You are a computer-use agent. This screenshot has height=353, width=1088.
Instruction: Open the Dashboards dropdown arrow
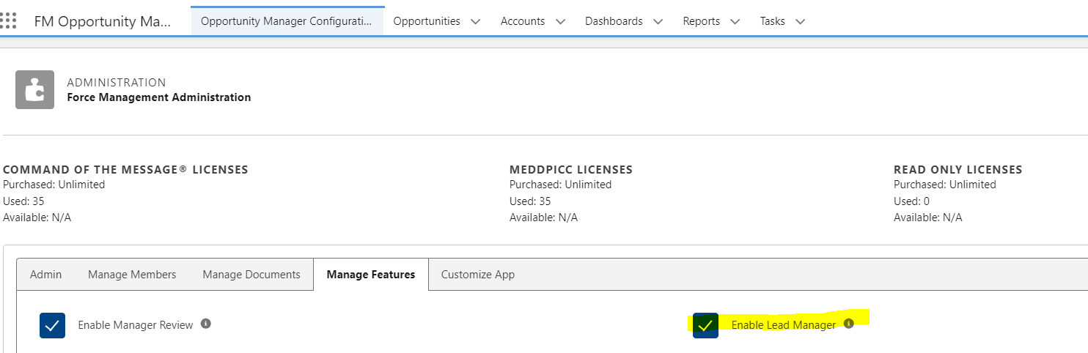pyautogui.click(x=658, y=22)
